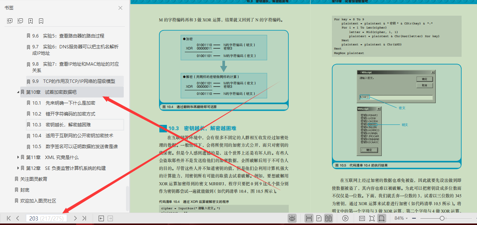Switch to two-page book view icon
This screenshot has height=225, width=477.
pos(329,218)
